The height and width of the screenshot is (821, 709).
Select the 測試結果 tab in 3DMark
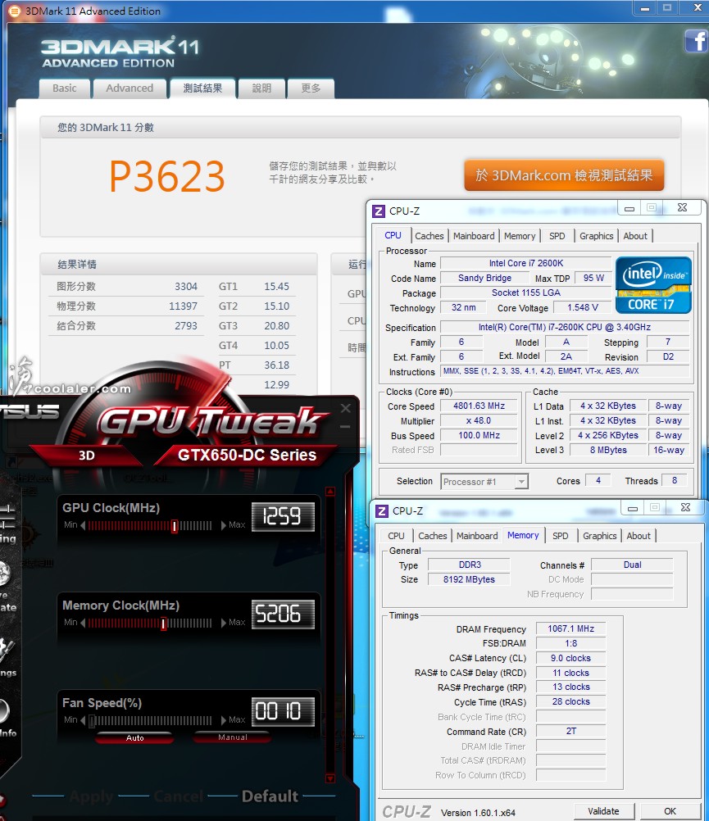(202, 88)
